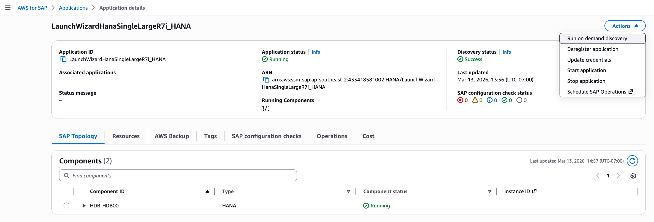This screenshot has height=222, width=654.
Task: Open the SAP configuration checks tab
Action: point(266,136)
